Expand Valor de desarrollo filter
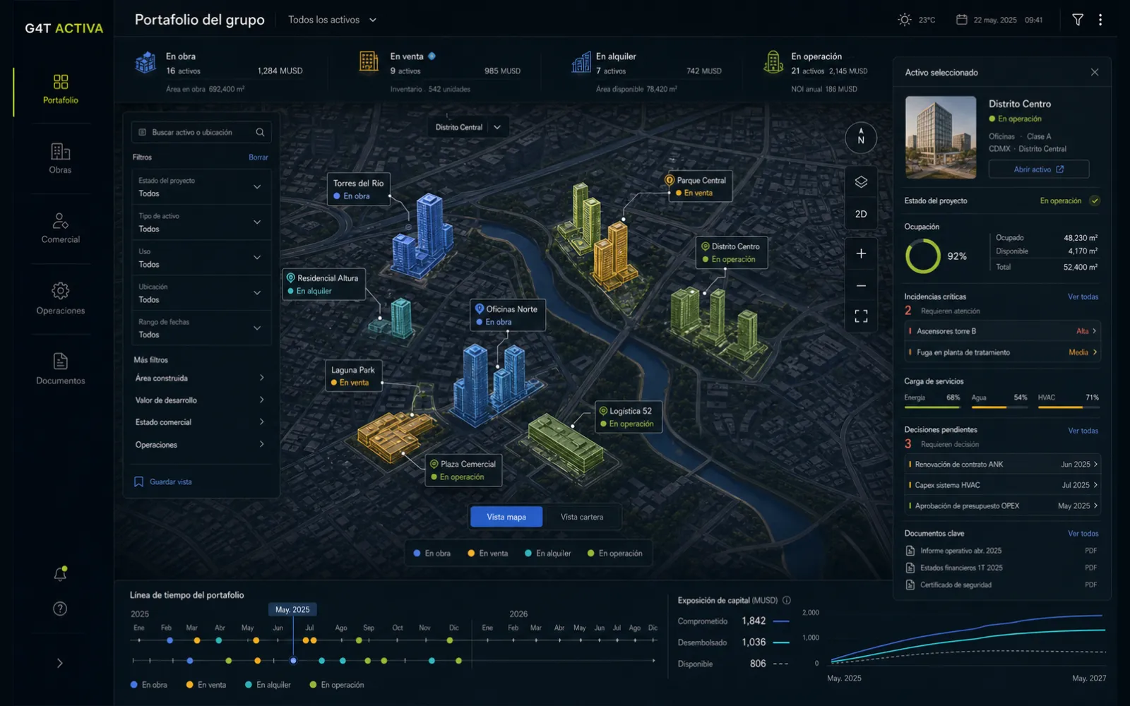Screen dimensions: 1130x706 [201, 400]
